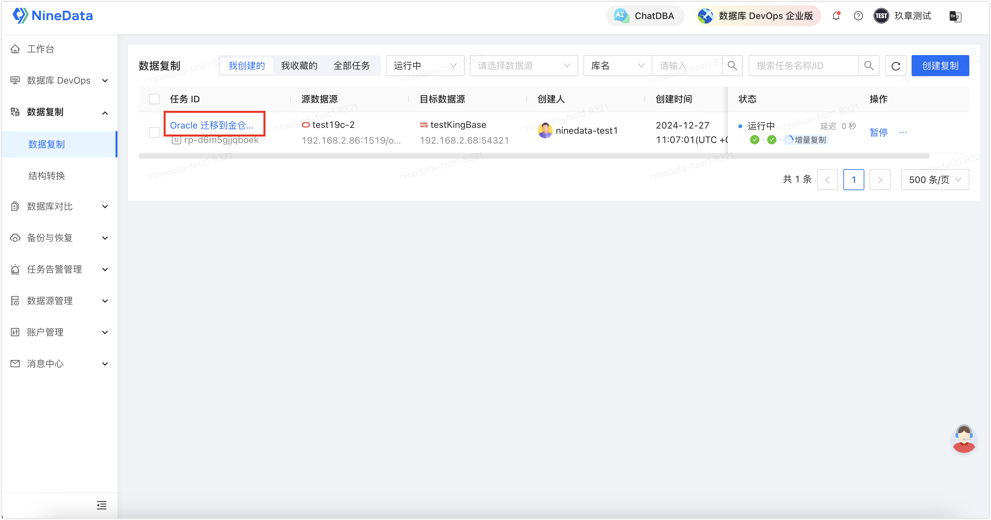Check the Oracle 迁移到金仓 task row
The image size is (991, 520).
[x=154, y=132]
